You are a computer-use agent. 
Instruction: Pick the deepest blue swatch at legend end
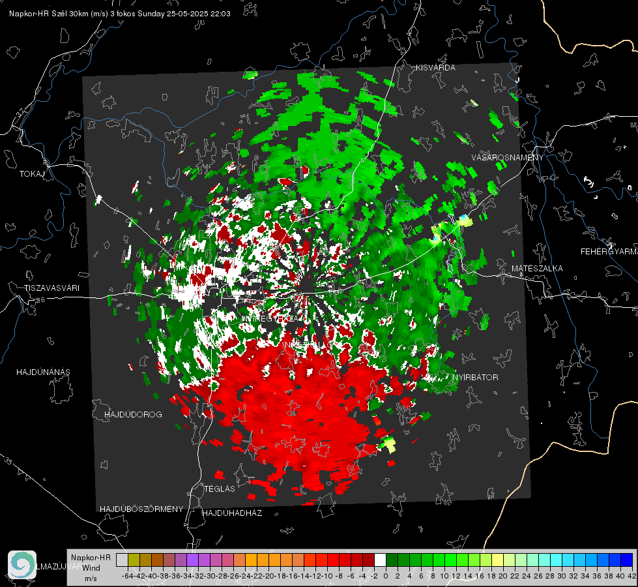click(627, 560)
